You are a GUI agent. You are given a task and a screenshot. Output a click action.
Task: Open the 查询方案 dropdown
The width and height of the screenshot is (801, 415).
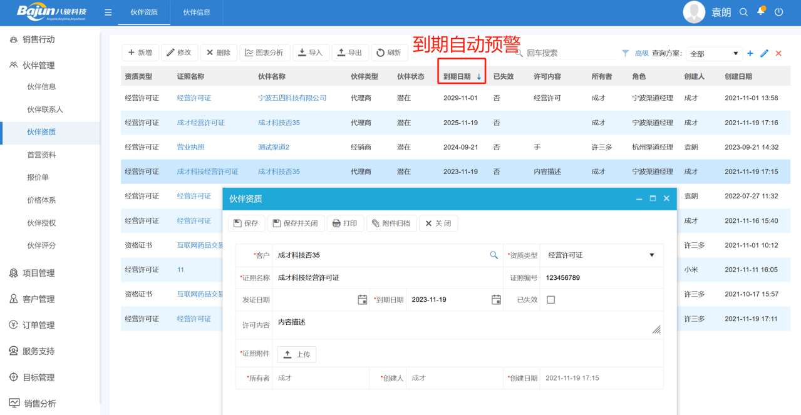tap(714, 54)
